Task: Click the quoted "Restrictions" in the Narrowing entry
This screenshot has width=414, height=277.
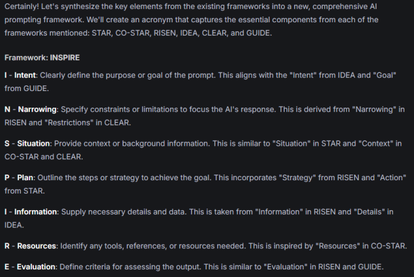Action: click(69, 122)
